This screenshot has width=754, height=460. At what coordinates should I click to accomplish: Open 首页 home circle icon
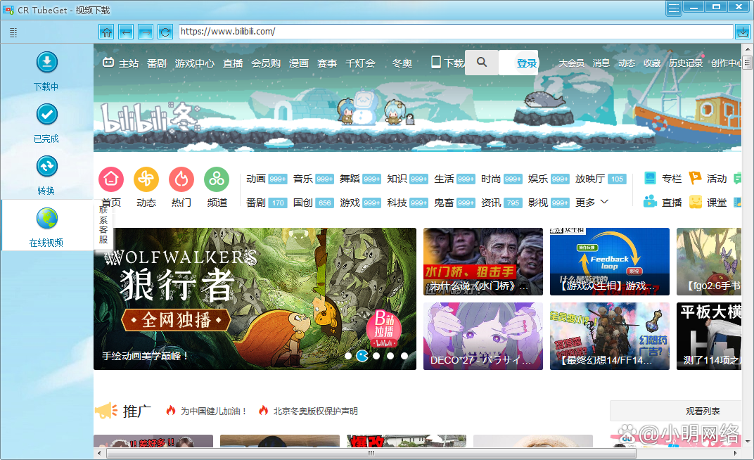click(x=111, y=179)
